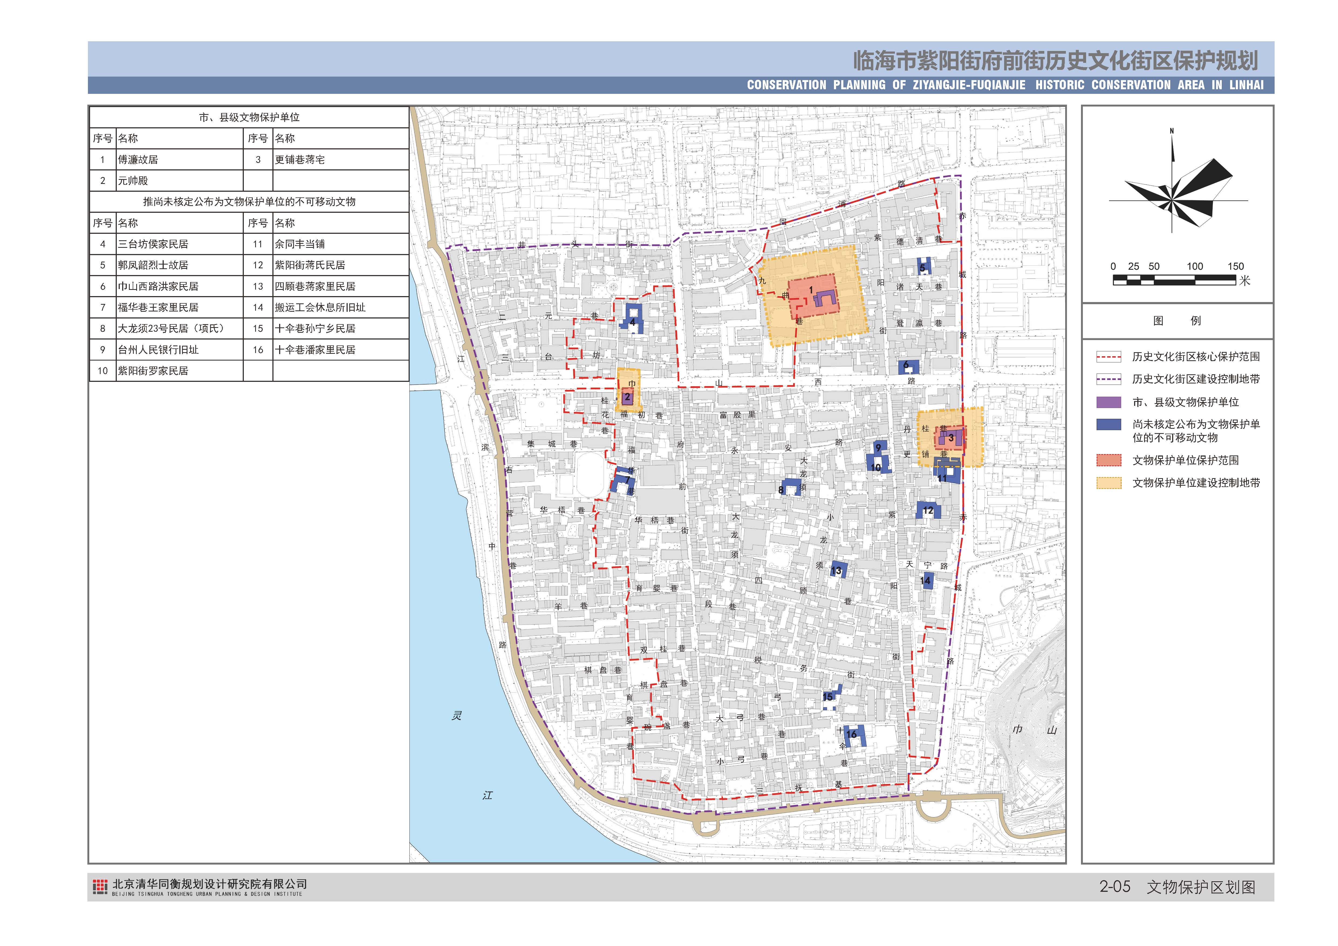Click legend label 历史文化街区建设控制地带
1338x946 pixels.
1196,379
